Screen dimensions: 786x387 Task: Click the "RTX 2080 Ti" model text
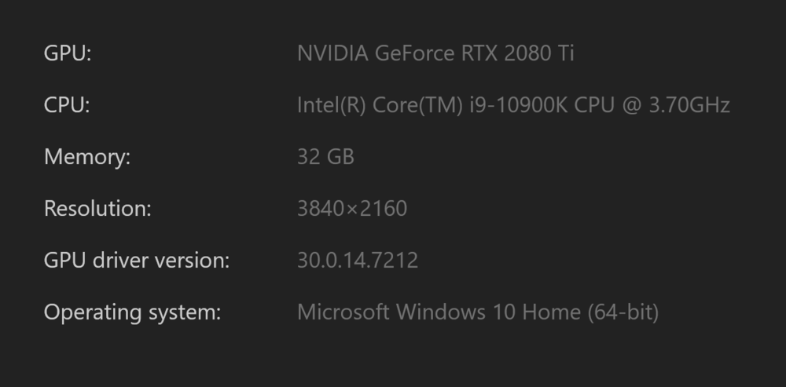(x=515, y=54)
